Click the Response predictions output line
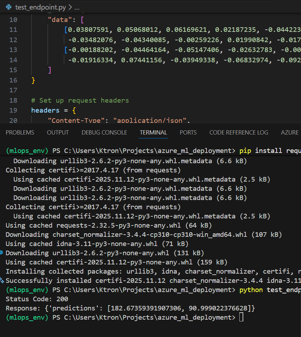The height and width of the screenshot is (337, 301). coord(130,308)
